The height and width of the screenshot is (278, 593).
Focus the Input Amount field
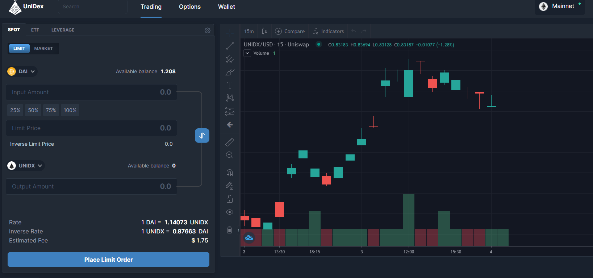91,92
